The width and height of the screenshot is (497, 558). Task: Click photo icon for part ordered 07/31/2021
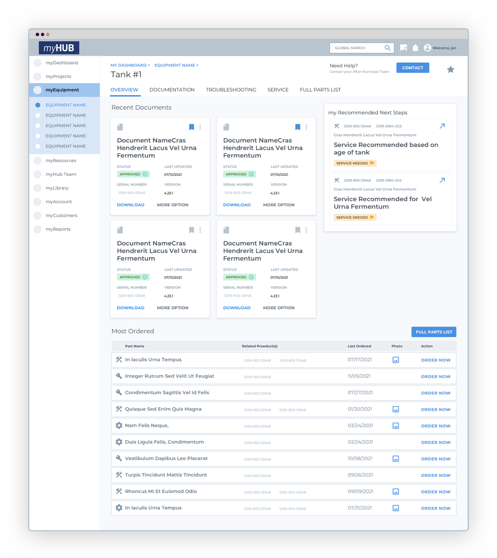(396, 508)
